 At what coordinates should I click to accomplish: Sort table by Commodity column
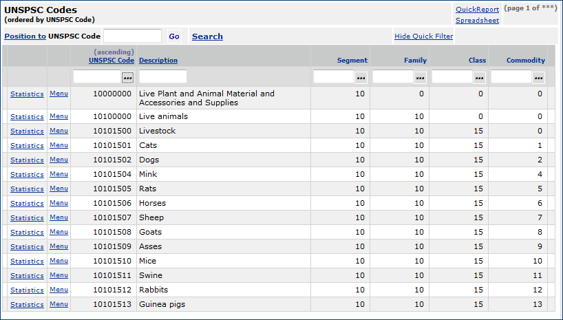pos(525,61)
